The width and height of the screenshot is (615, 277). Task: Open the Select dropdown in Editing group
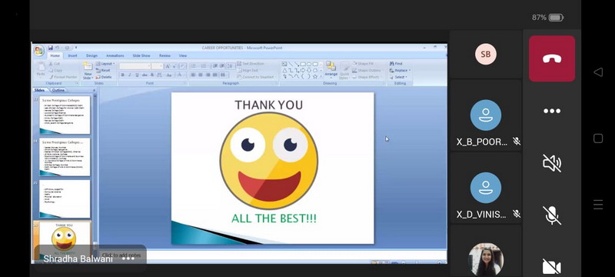click(398, 77)
